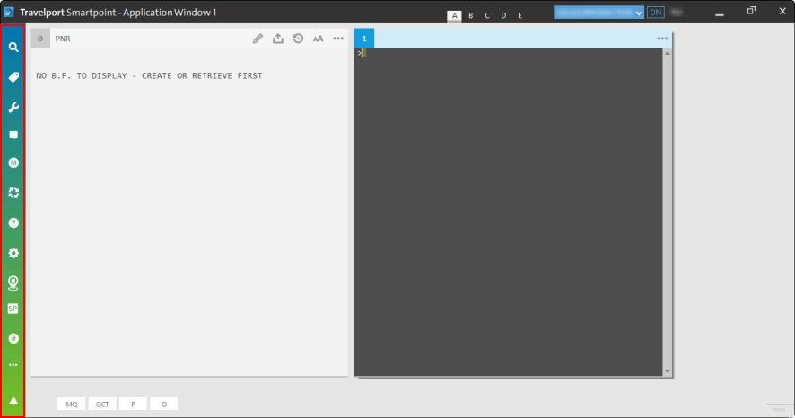
Task: Expand the terminal window three-dot menu
Action: coord(662,39)
